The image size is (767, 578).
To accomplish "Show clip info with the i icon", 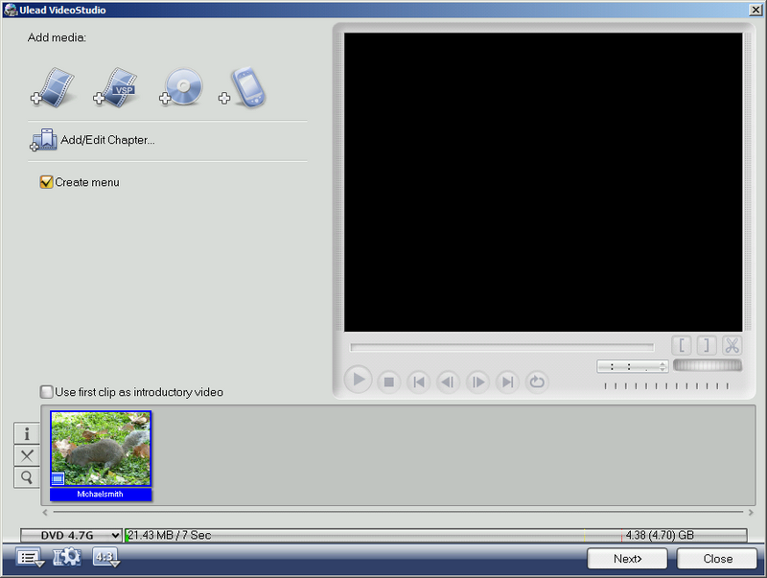I will 27,434.
